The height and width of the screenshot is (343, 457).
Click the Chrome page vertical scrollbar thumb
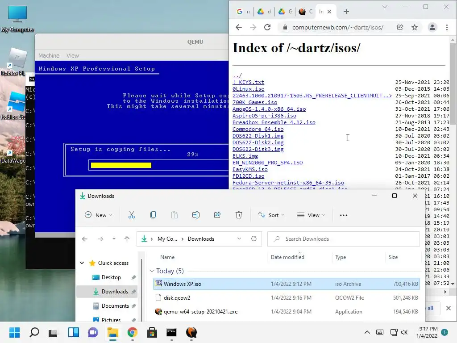(x=453, y=84)
